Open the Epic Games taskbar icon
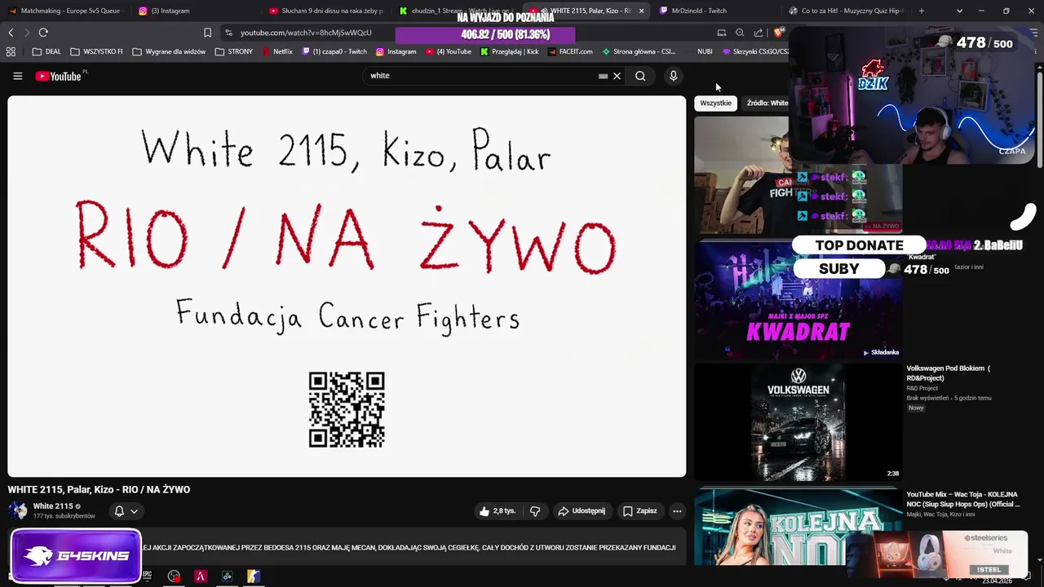 (147, 576)
